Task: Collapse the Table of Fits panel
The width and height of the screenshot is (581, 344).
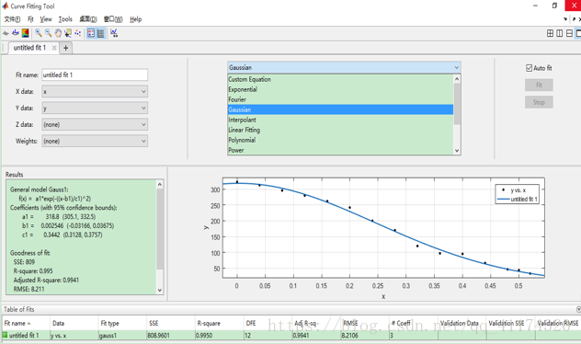Action: [578, 309]
